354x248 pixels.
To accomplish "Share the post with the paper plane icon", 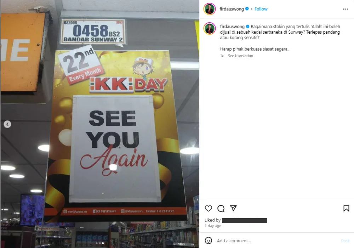I will point(233,208).
